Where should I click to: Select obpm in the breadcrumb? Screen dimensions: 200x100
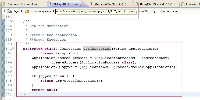[x=16, y=11]
